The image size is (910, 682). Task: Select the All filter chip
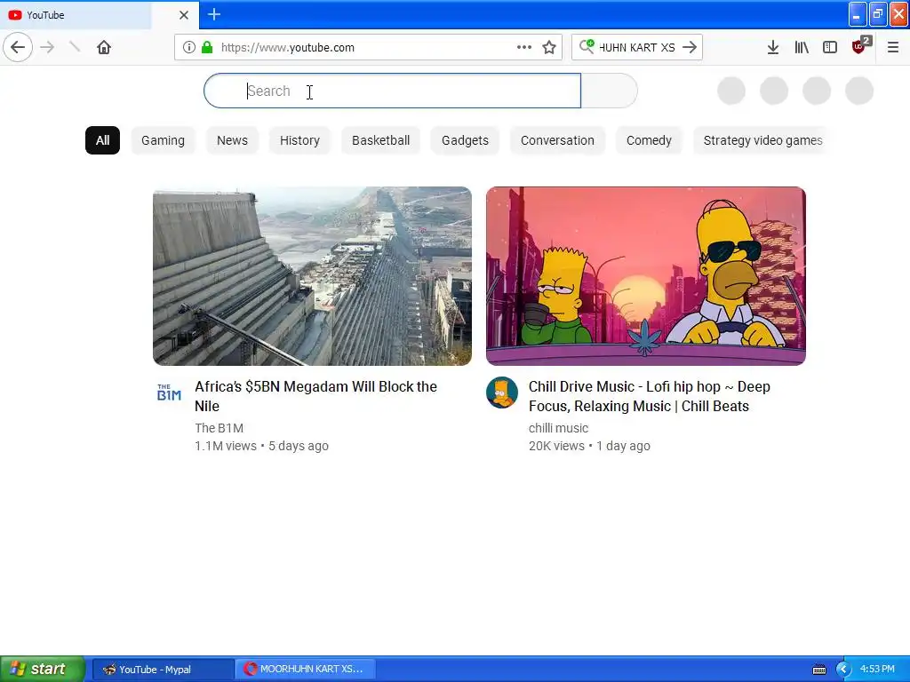pos(103,140)
